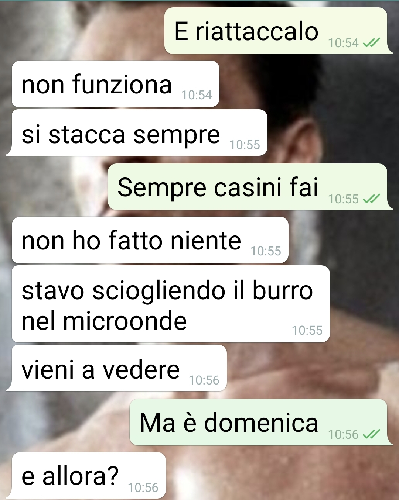The width and height of the screenshot is (399, 500).
Task: Click the 10:54 timestamp on 'non funziona'
Action: pos(197,95)
